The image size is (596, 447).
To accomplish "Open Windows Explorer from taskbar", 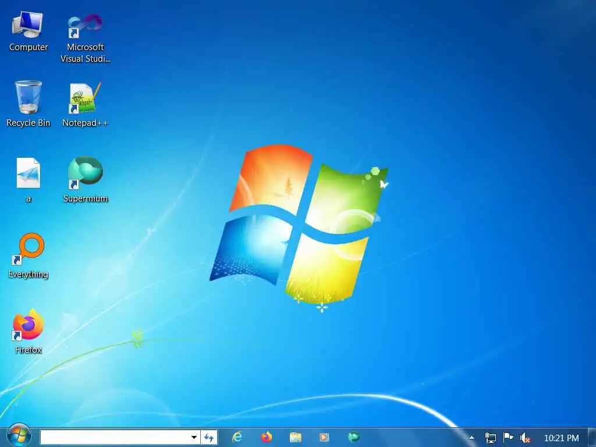I will (295, 437).
